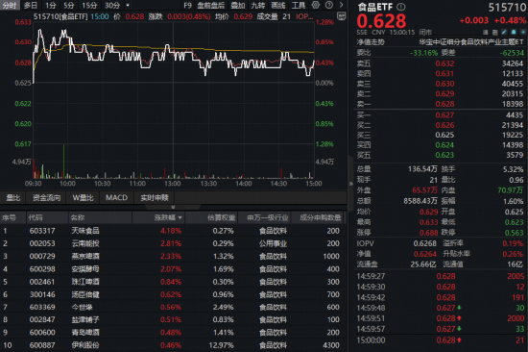This screenshot has height=352, width=528.
Task: Click the blue plus add-to-watchlist icon
Action: pyautogui.click(x=523, y=32)
